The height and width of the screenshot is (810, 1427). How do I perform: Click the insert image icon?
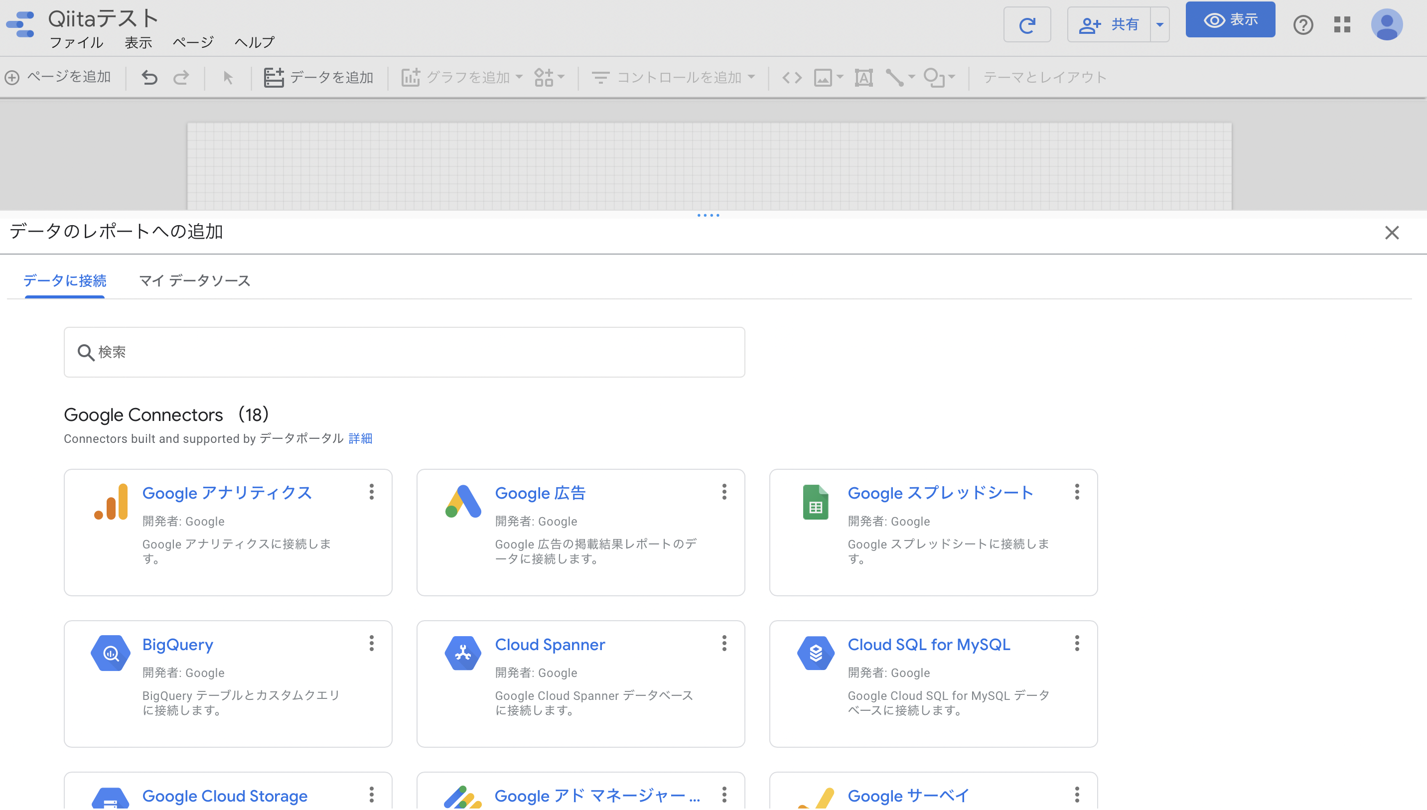pos(823,77)
